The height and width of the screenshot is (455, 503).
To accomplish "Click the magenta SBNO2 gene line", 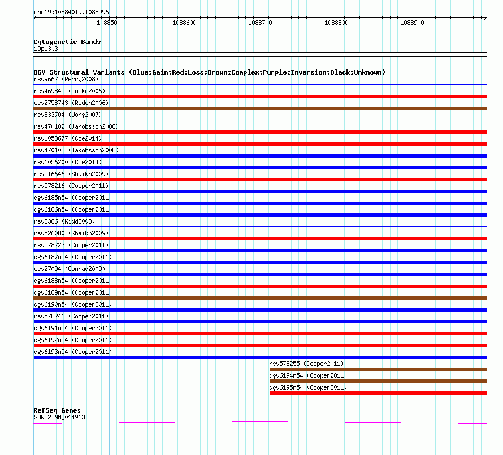I will point(260,422).
